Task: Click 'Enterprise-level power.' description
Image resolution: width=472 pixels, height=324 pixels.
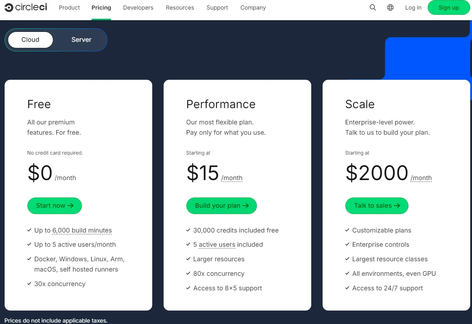Action: [380, 122]
